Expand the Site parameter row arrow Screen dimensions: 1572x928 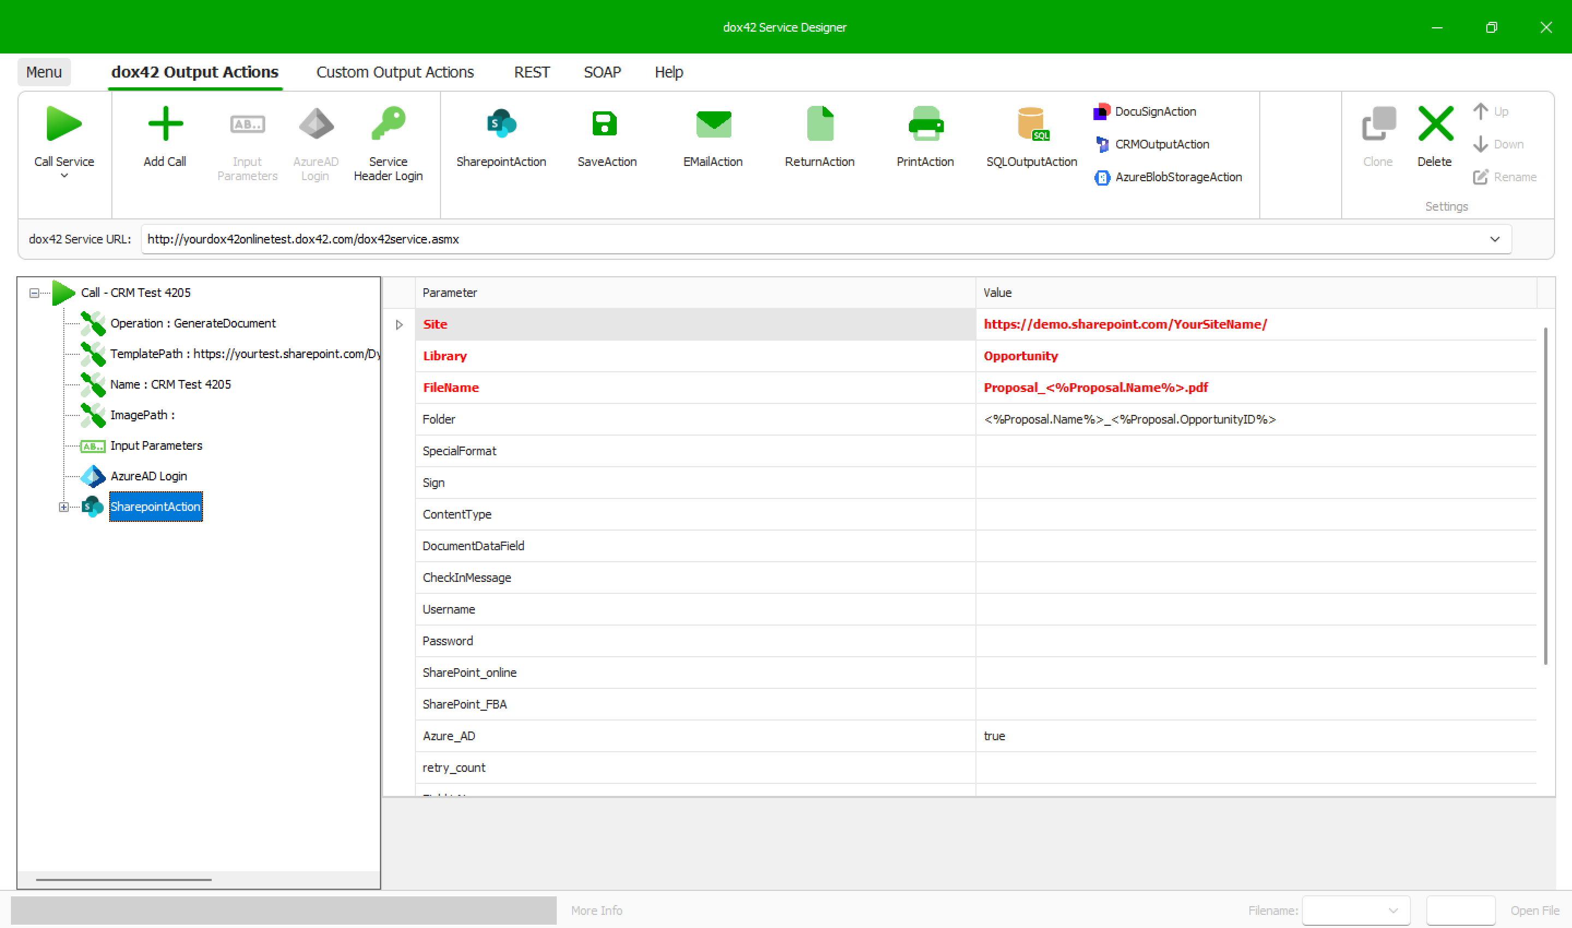(x=399, y=325)
